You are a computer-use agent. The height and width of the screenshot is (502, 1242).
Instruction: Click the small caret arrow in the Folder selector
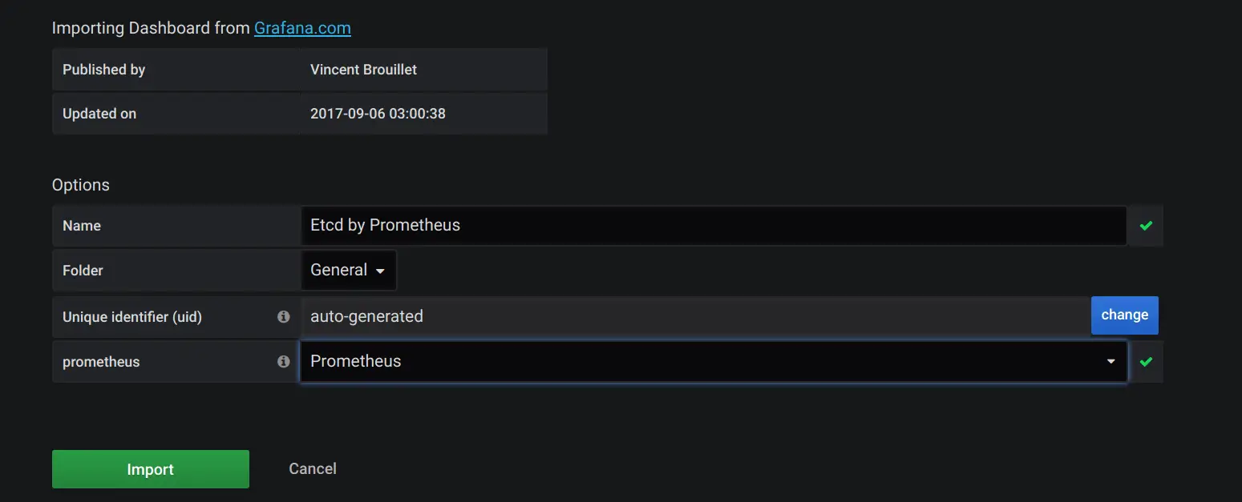380,271
